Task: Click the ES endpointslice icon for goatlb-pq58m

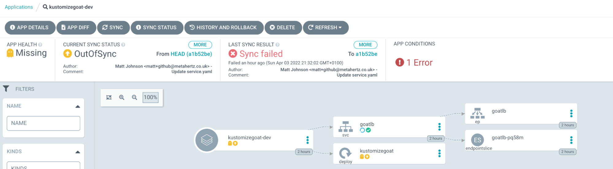Action: [x=477, y=140]
